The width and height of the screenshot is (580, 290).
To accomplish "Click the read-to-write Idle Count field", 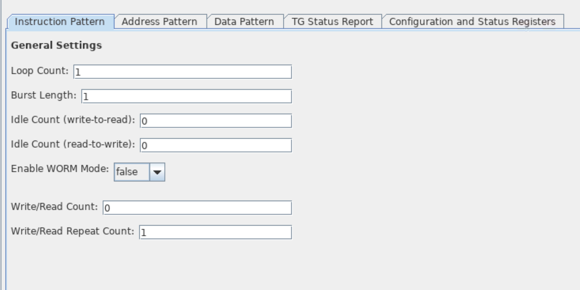I will 215,145.
